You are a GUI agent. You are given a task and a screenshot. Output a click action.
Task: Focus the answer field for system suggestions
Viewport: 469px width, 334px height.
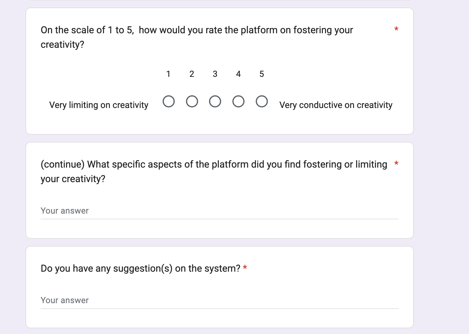click(x=219, y=300)
